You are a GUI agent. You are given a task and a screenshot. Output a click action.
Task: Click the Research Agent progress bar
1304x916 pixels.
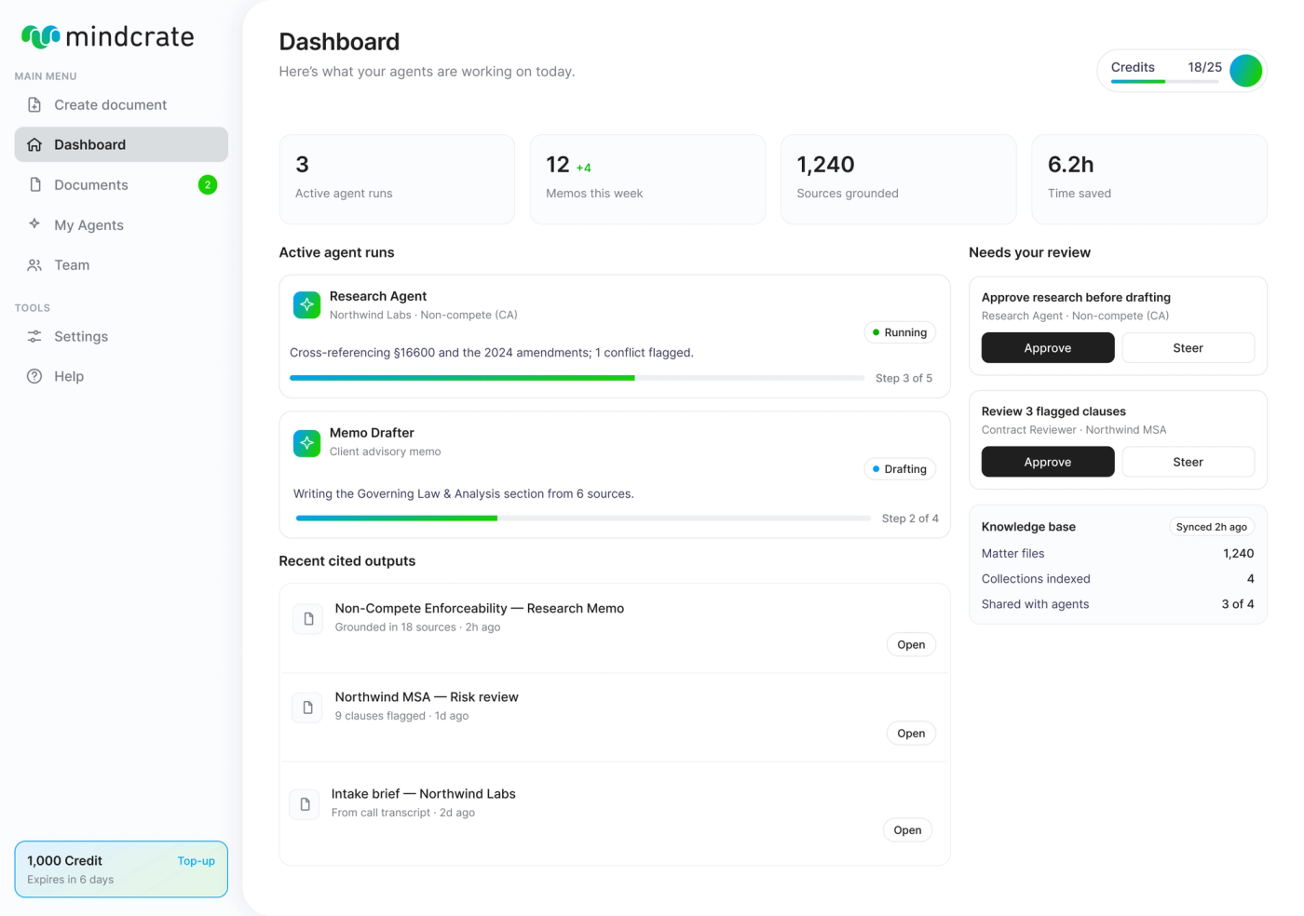(577, 378)
